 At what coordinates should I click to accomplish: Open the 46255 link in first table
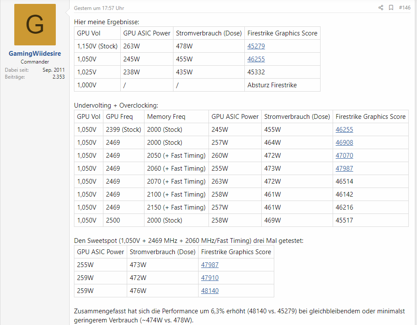256,59
